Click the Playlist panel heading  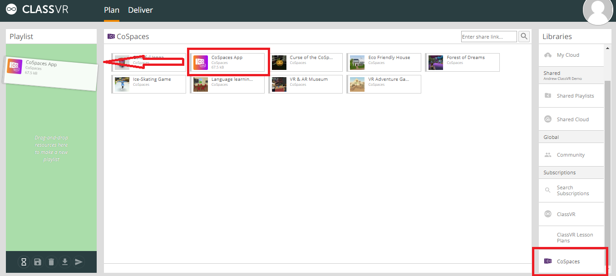pos(21,36)
